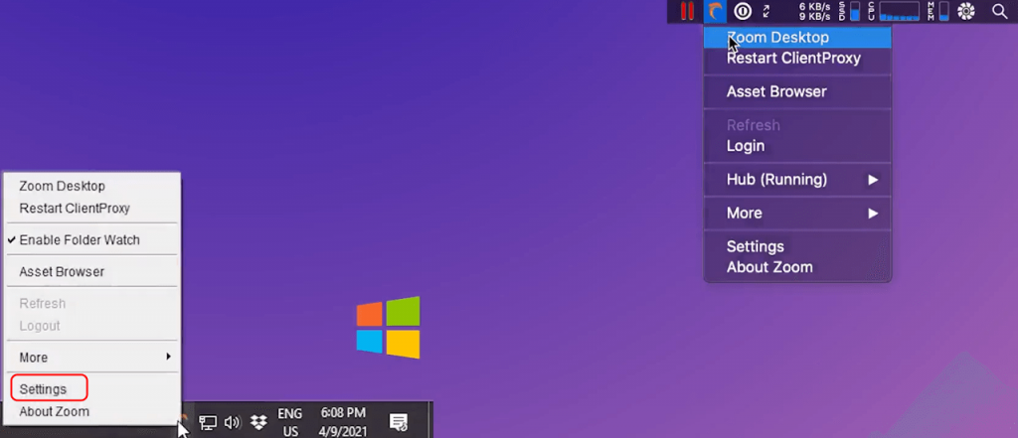Open the Windows notification center icon
The image size is (1018, 438).
[399, 422]
